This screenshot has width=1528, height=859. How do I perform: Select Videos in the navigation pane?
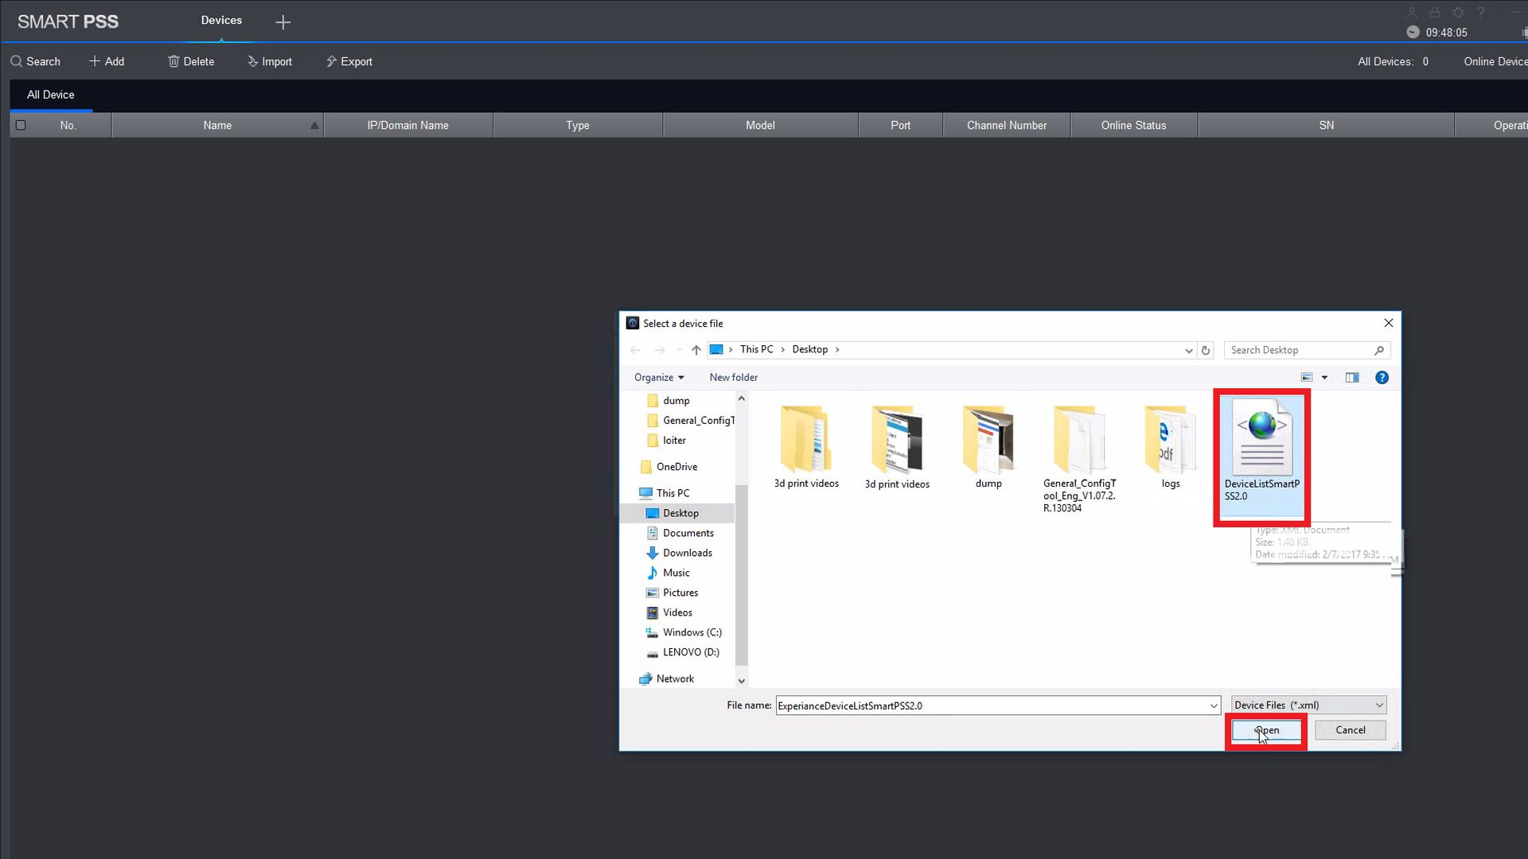pyautogui.click(x=677, y=612)
